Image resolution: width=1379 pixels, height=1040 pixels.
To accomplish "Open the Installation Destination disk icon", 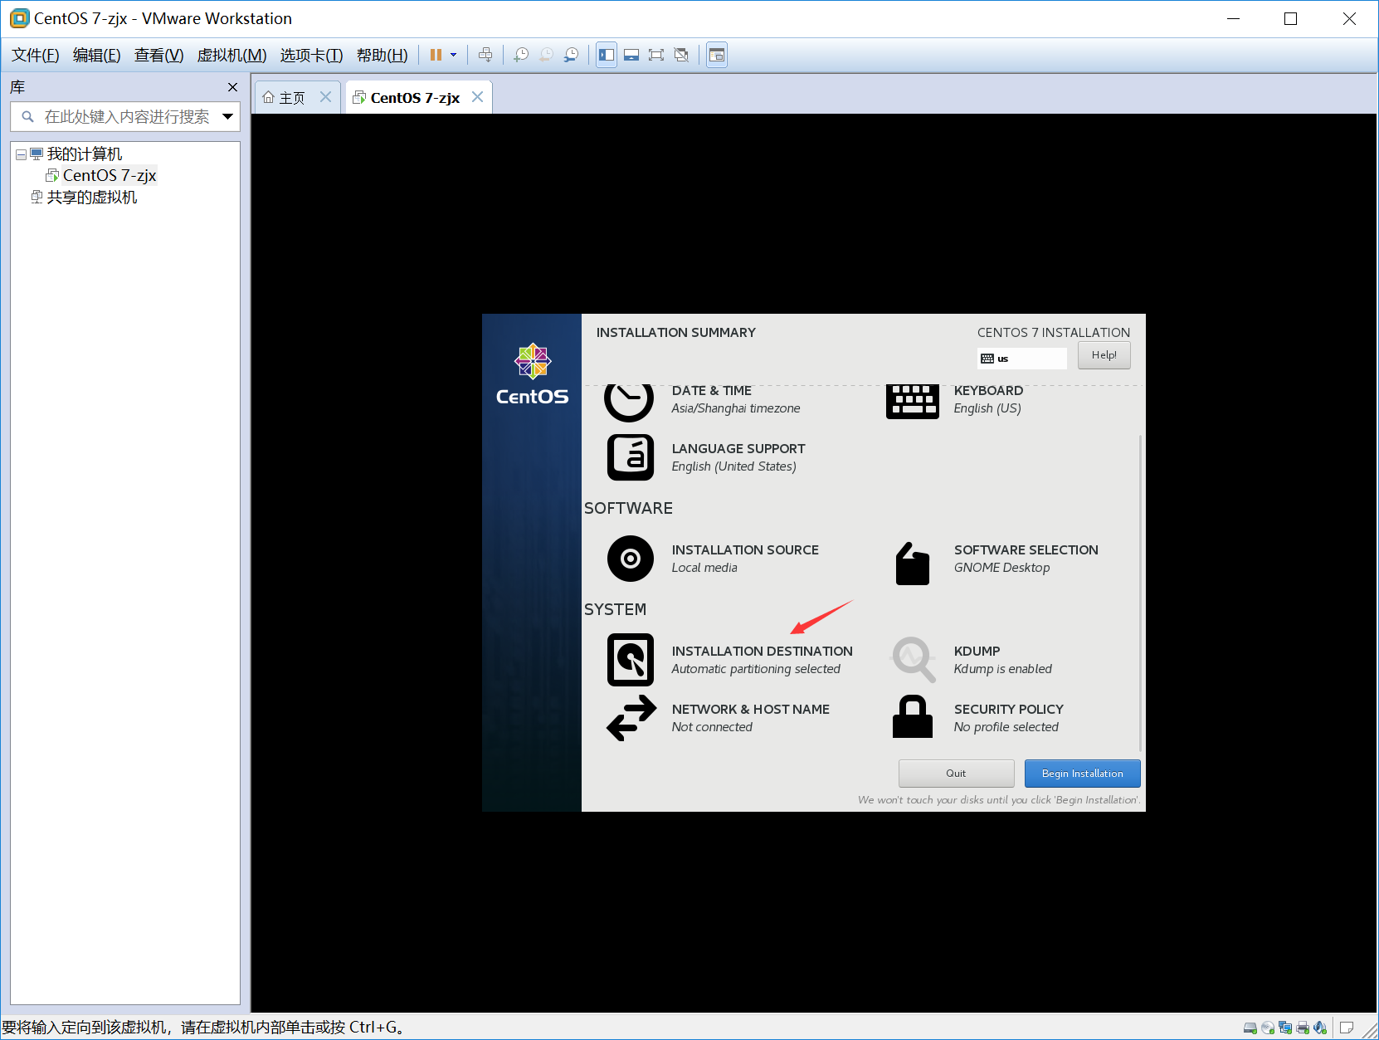I will point(631,660).
